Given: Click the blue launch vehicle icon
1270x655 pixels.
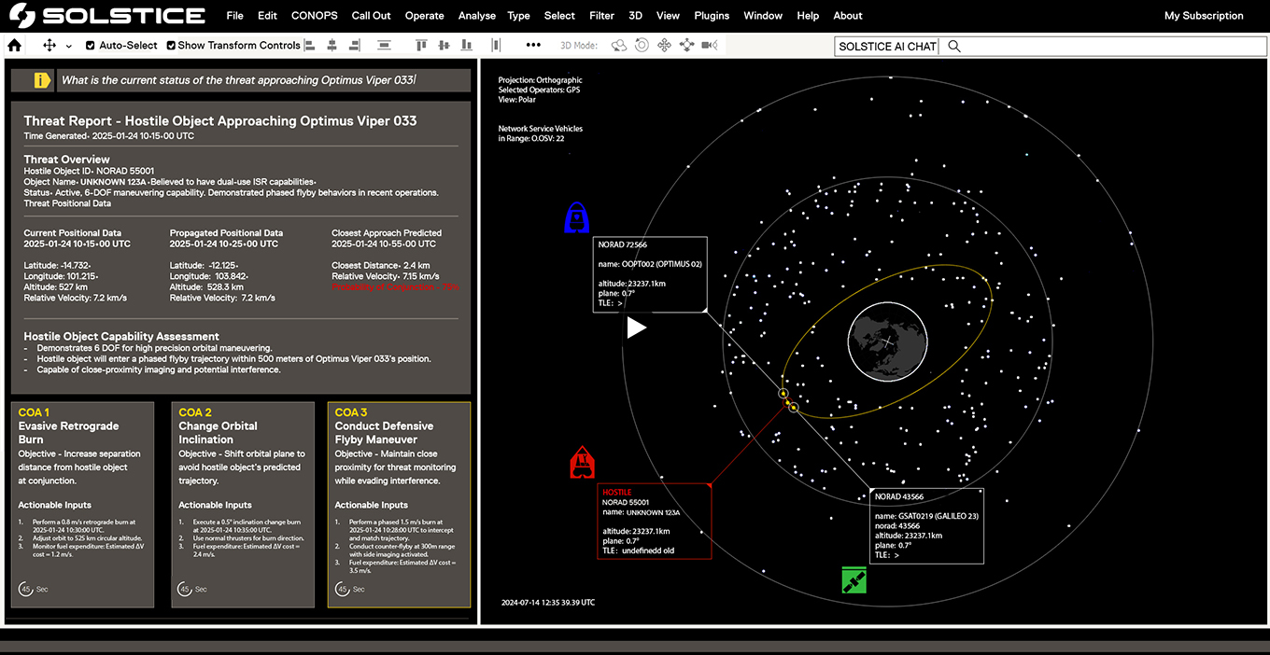Looking at the screenshot, I should pyautogui.click(x=578, y=217).
